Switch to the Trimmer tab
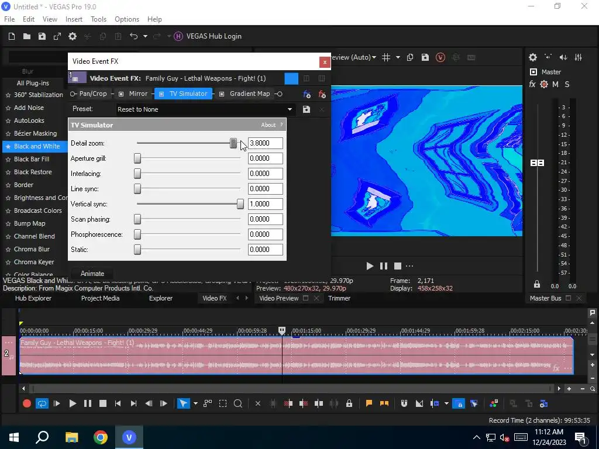Viewport: 599px width, 449px height. pyautogui.click(x=339, y=298)
